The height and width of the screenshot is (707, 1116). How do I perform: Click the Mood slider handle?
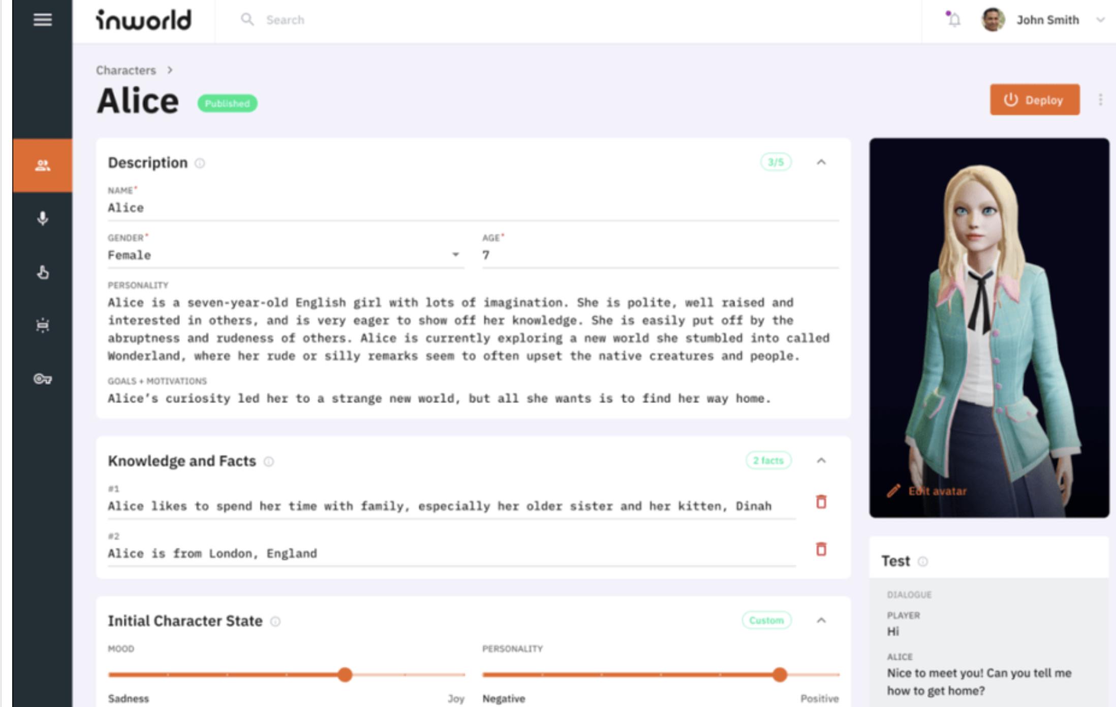(x=345, y=674)
